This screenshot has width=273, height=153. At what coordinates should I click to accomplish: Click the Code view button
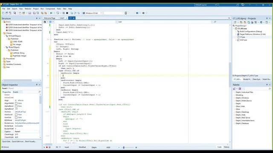[x=219, y=147]
